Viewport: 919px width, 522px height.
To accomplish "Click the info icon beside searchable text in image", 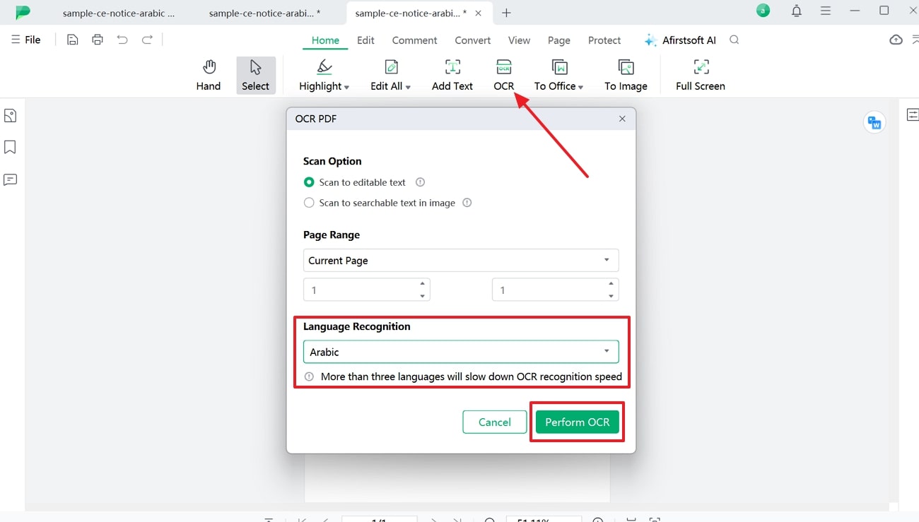I will 467,203.
